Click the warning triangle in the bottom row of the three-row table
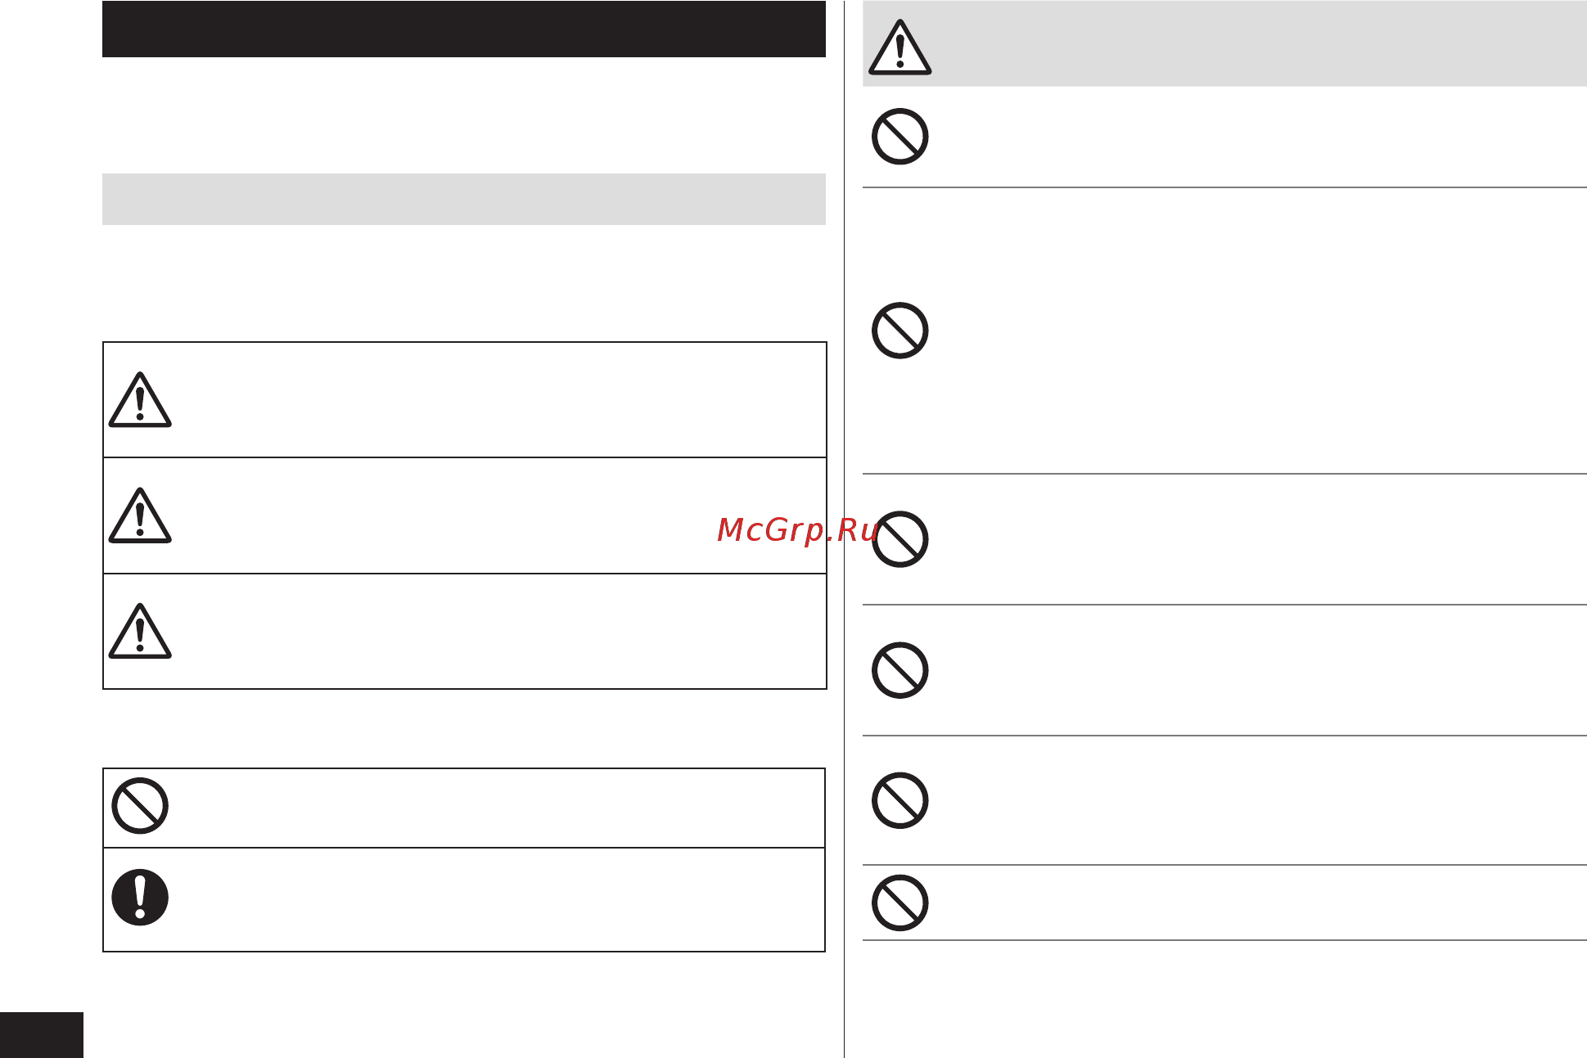Viewport: 1587px width, 1058px height. [140, 631]
